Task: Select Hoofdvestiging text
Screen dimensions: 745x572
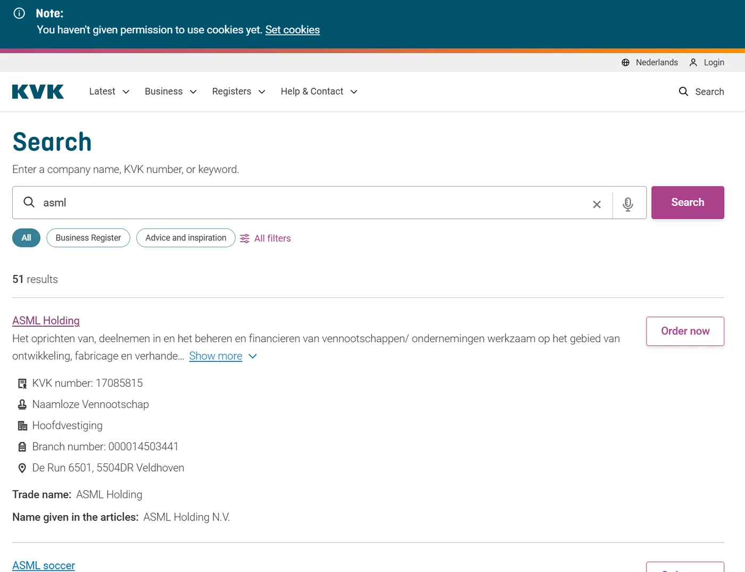Action: click(x=67, y=426)
